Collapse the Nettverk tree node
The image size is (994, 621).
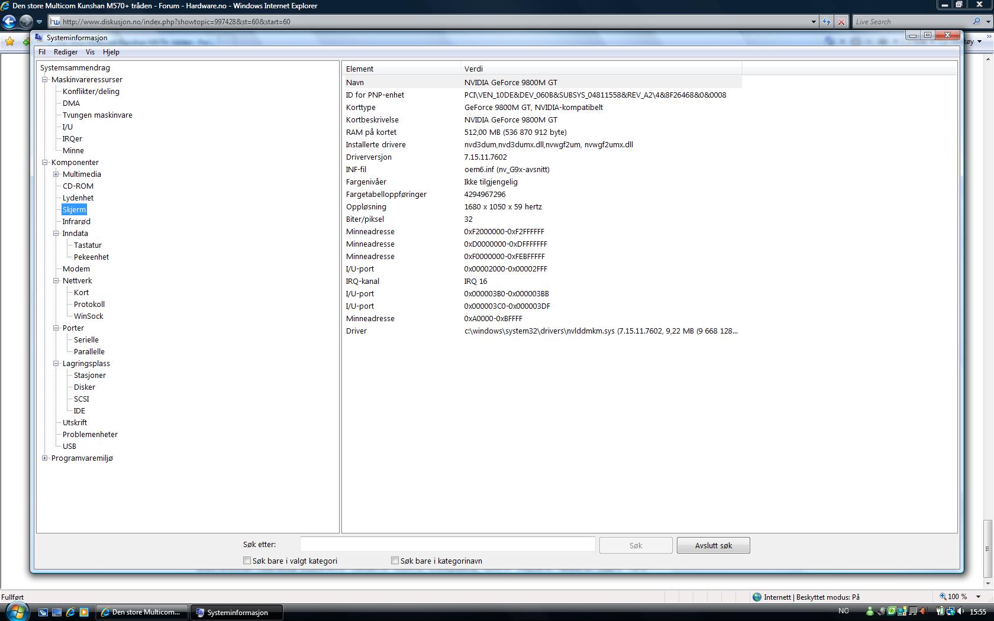click(x=56, y=281)
